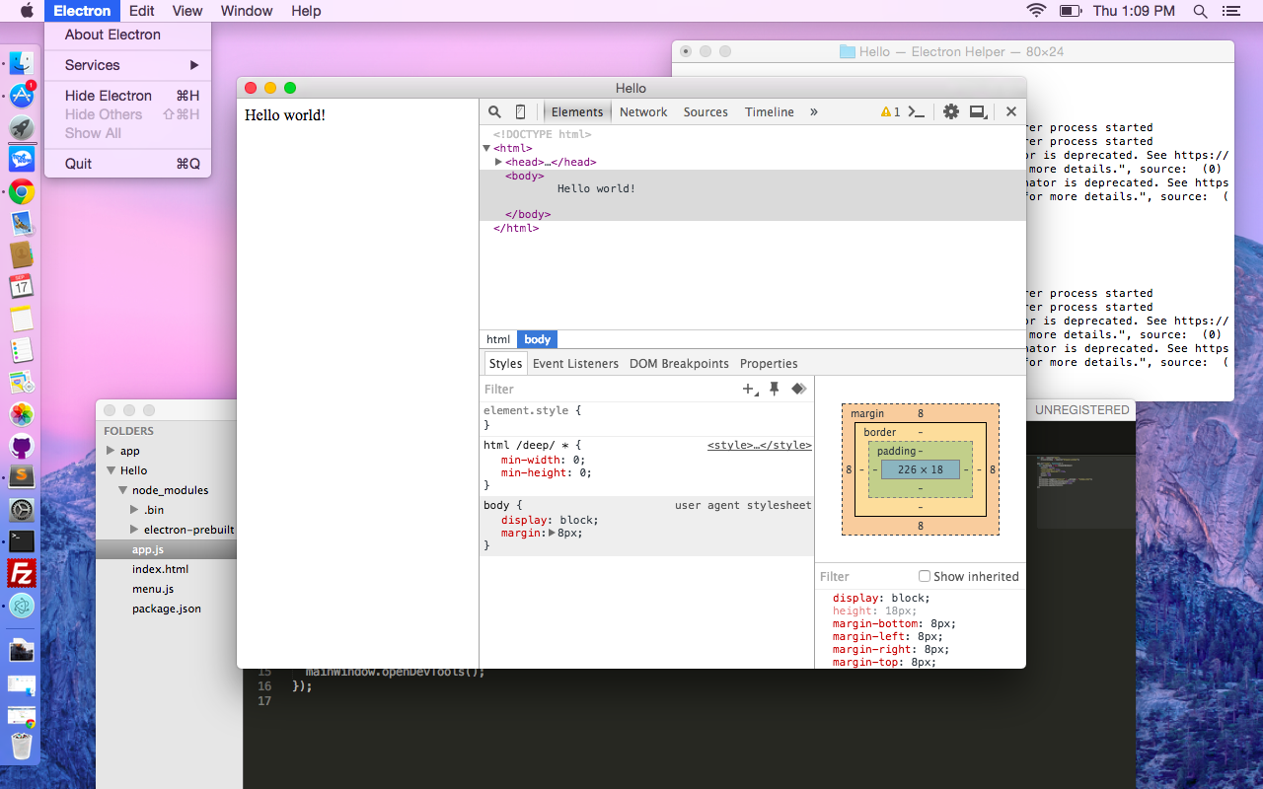Click the battery status icon
The width and height of the screenshot is (1263, 789).
(x=1071, y=11)
